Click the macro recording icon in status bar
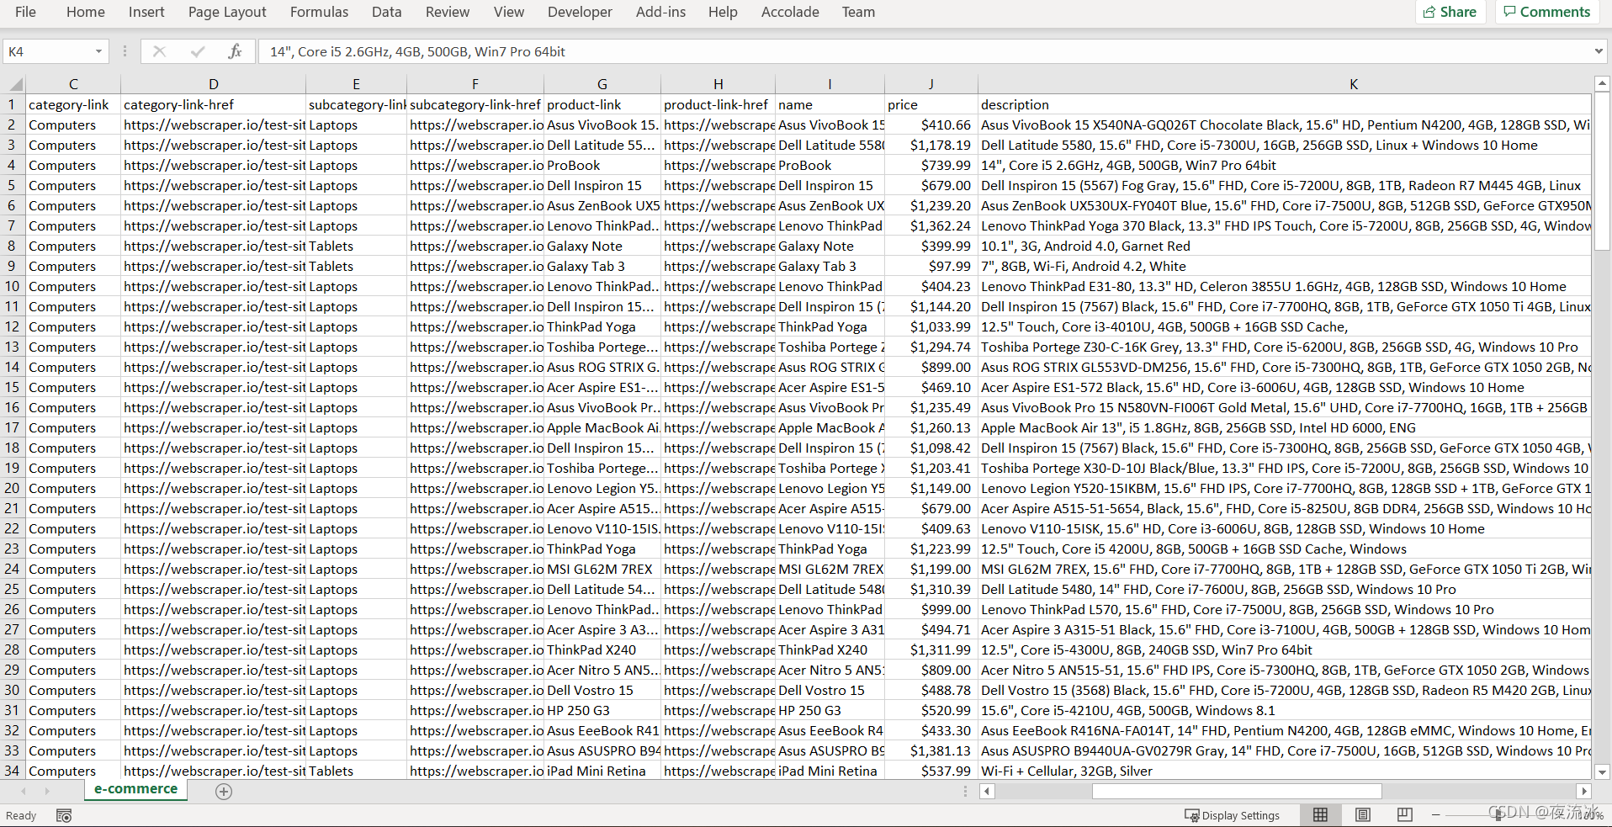 tap(64, 815)
